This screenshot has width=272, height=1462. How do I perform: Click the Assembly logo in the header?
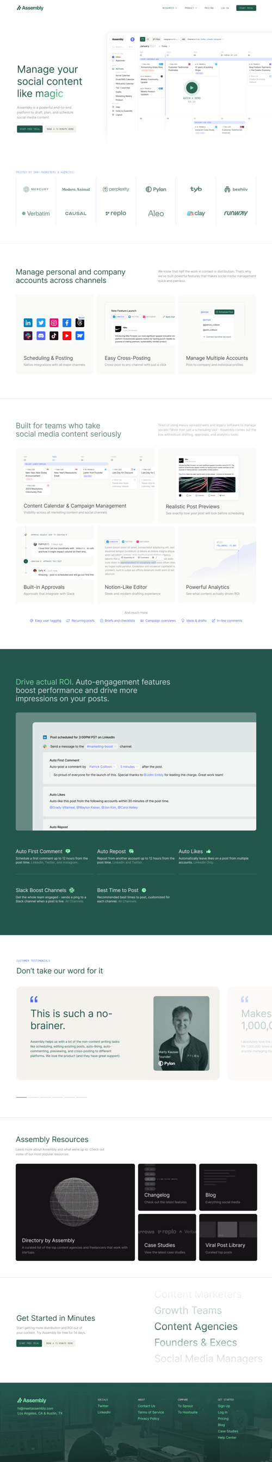click(30, 8)
